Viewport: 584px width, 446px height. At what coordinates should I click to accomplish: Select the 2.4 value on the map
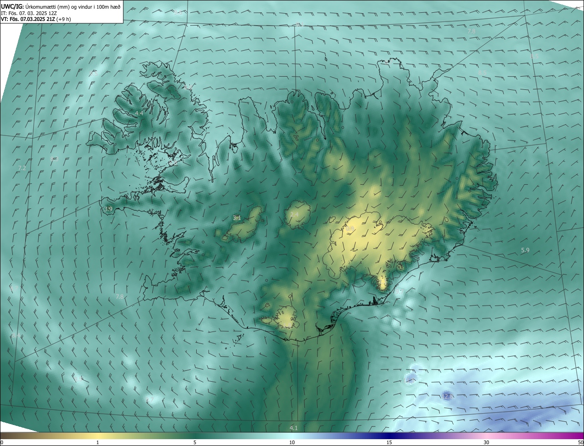click(294, 214)
